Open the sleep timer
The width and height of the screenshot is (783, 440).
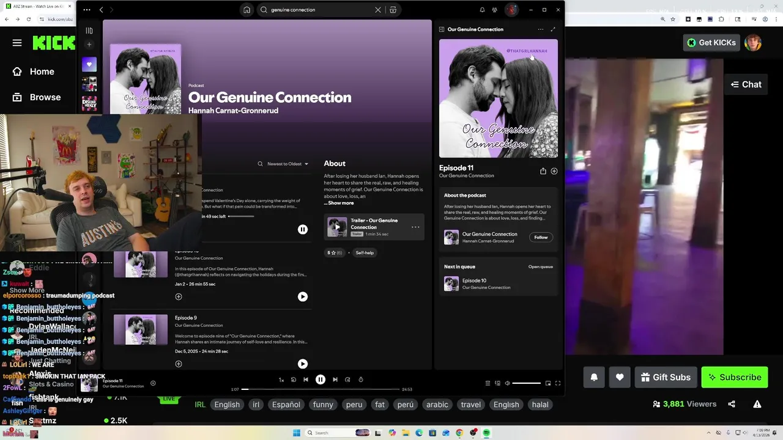coord(361,380)
